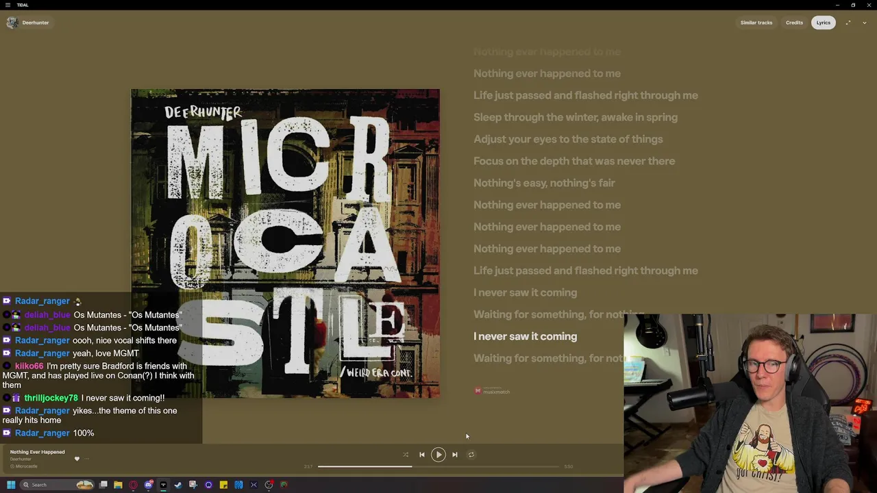Switch to the Similar tracks tab
Screen dimensions: 877x493
pyautogui.click(x=756, y=23)
